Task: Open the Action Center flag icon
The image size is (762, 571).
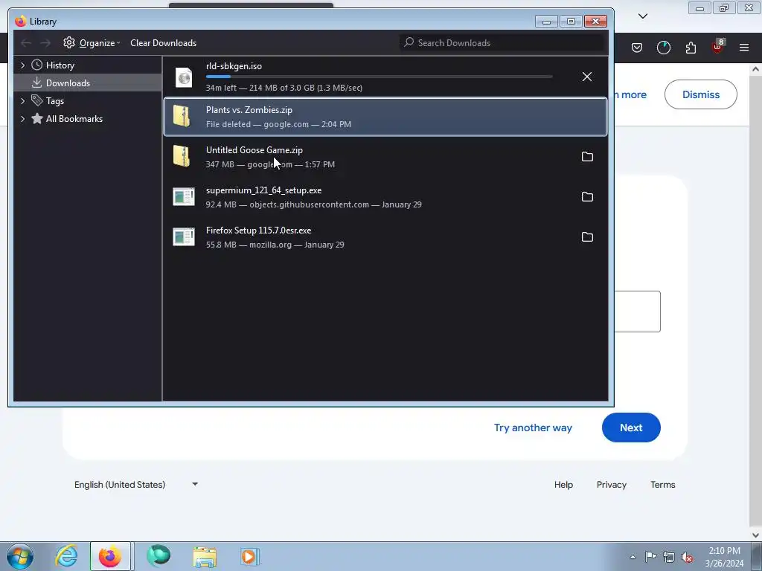Action: click(x=650, y=557)
